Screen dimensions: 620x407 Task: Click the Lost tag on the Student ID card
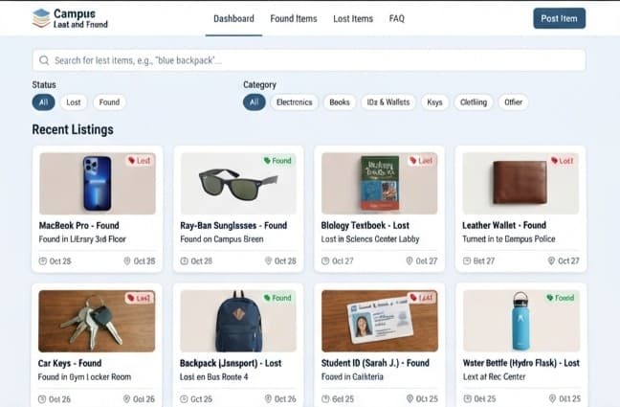pos(421,298)
